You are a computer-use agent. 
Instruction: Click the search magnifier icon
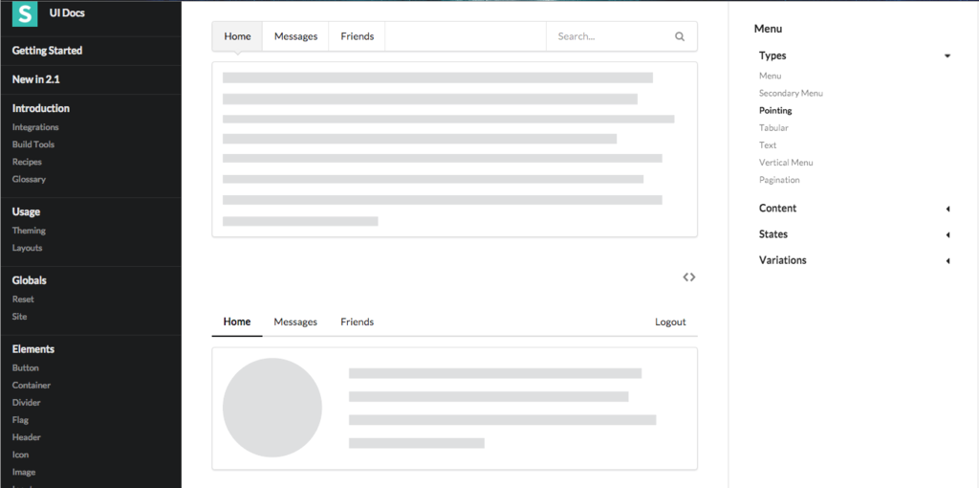tap(680, 36)
